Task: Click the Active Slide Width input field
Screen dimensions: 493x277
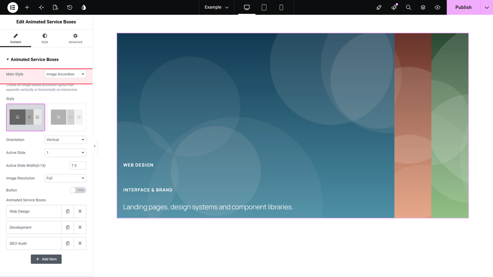Action: click(x=78, y=165)
